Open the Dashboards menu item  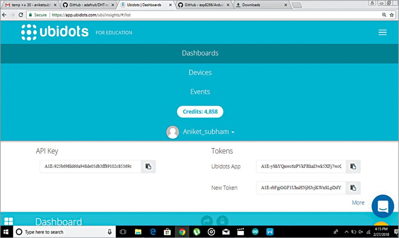point(200,53)
